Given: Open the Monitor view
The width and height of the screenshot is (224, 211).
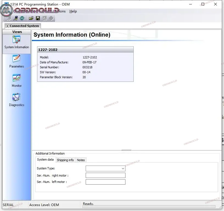Looking at the screenshot, I should coord(16,80).
